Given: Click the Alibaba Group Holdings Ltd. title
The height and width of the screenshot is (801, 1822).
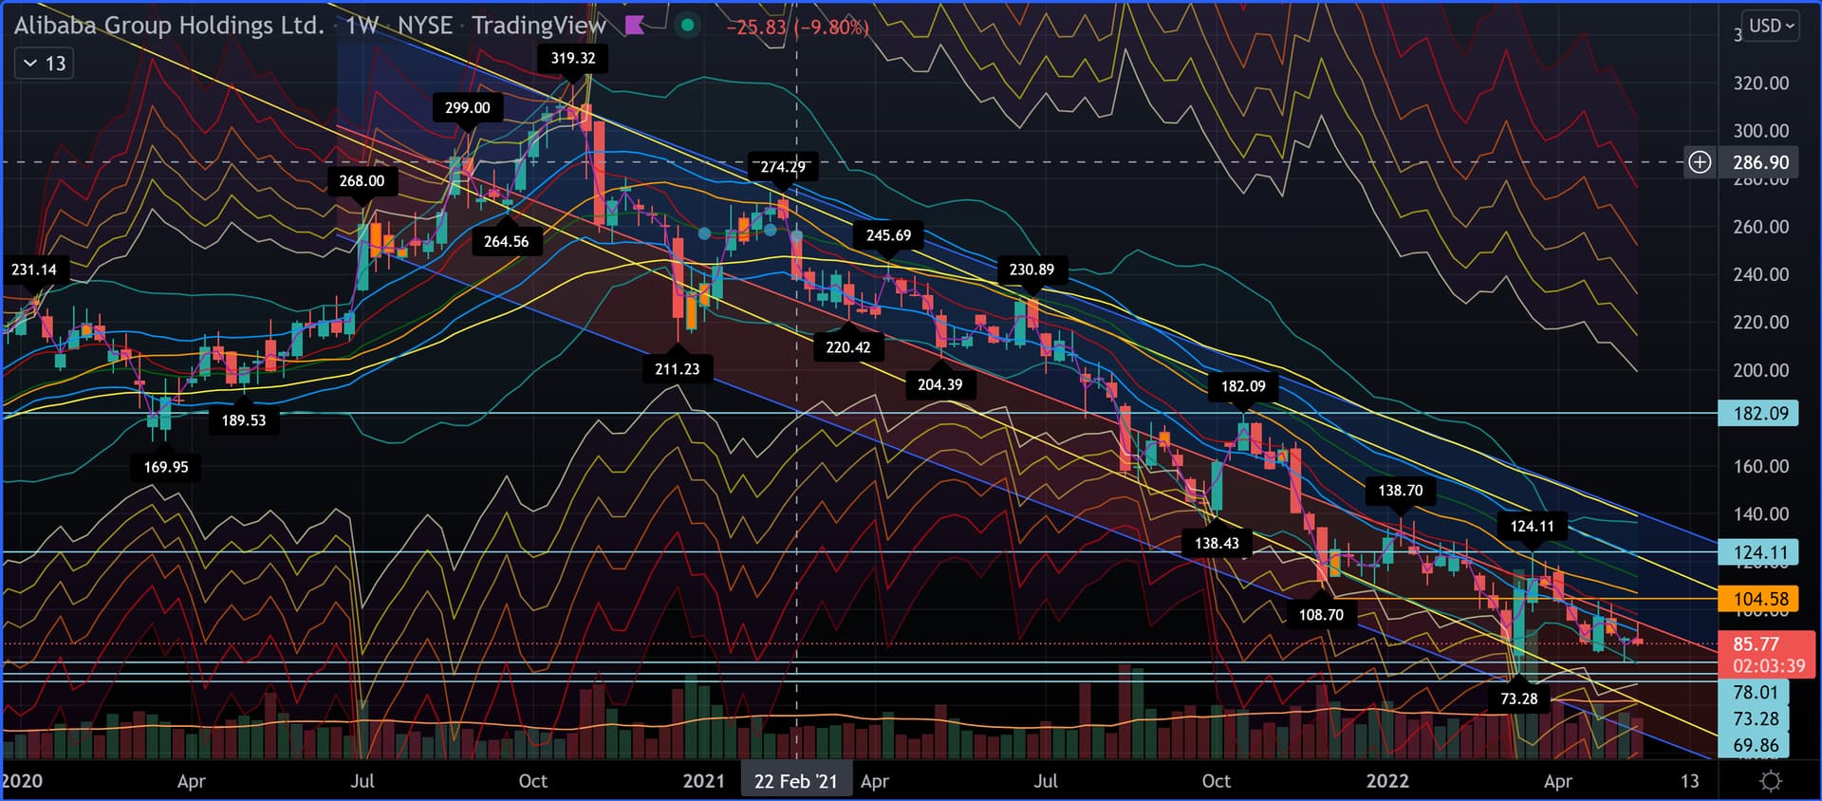Looking at the screenshot, I should coord(169,26).
